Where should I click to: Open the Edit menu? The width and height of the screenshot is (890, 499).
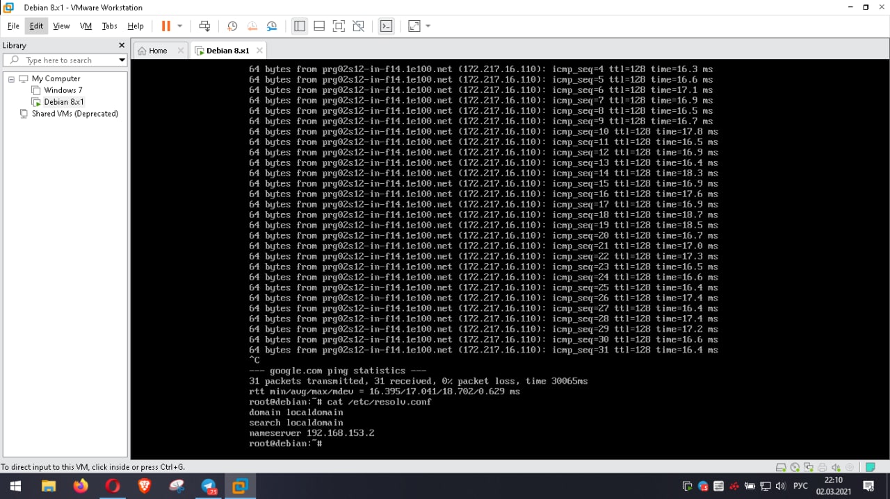pyautogui.click(x=36, y=26)
